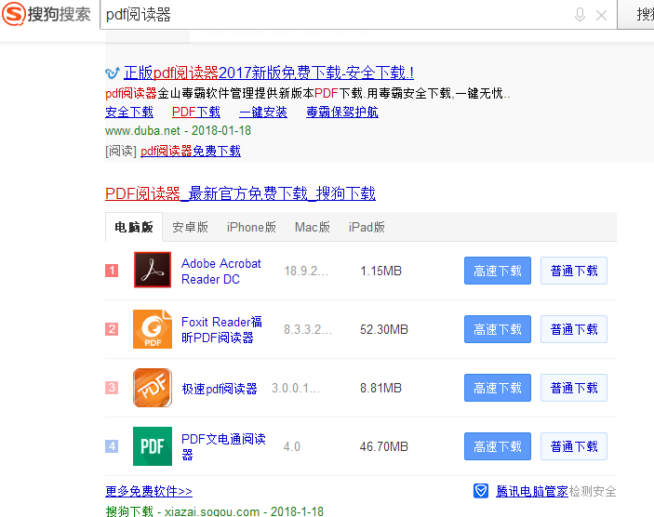Switch to the 安卓版 tab
This screenshot has width=654, height=517.
tap(190, 227)
